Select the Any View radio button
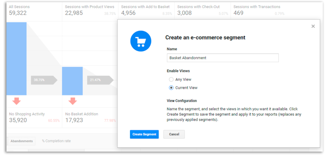Screen dimensions: 328x155 click(171, 79)
